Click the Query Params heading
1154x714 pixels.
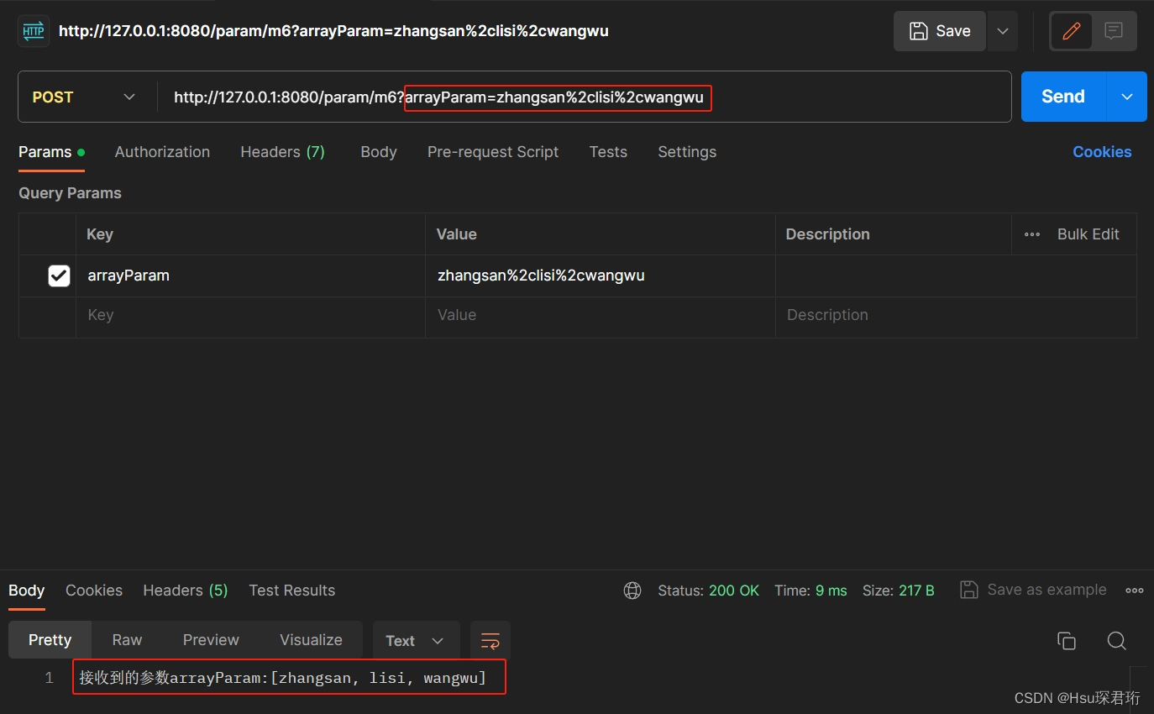pos(70,193)
